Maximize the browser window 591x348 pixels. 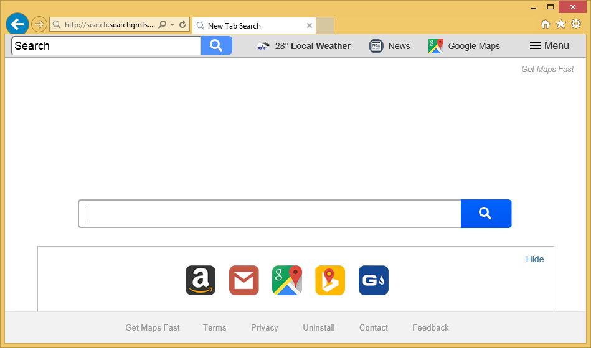coord(551,7)
